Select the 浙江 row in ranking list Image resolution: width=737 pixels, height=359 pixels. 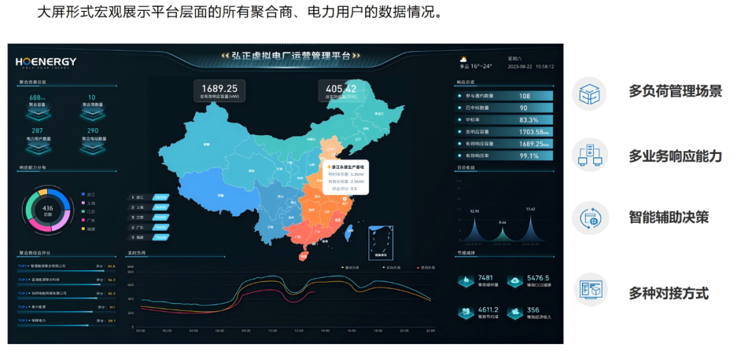pos(149,197)
